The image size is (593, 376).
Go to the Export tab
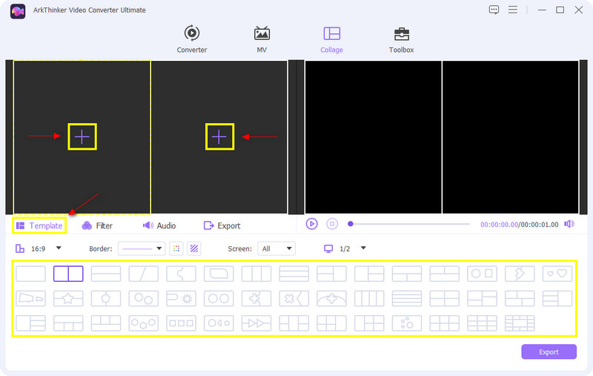[x=222, y=225]
